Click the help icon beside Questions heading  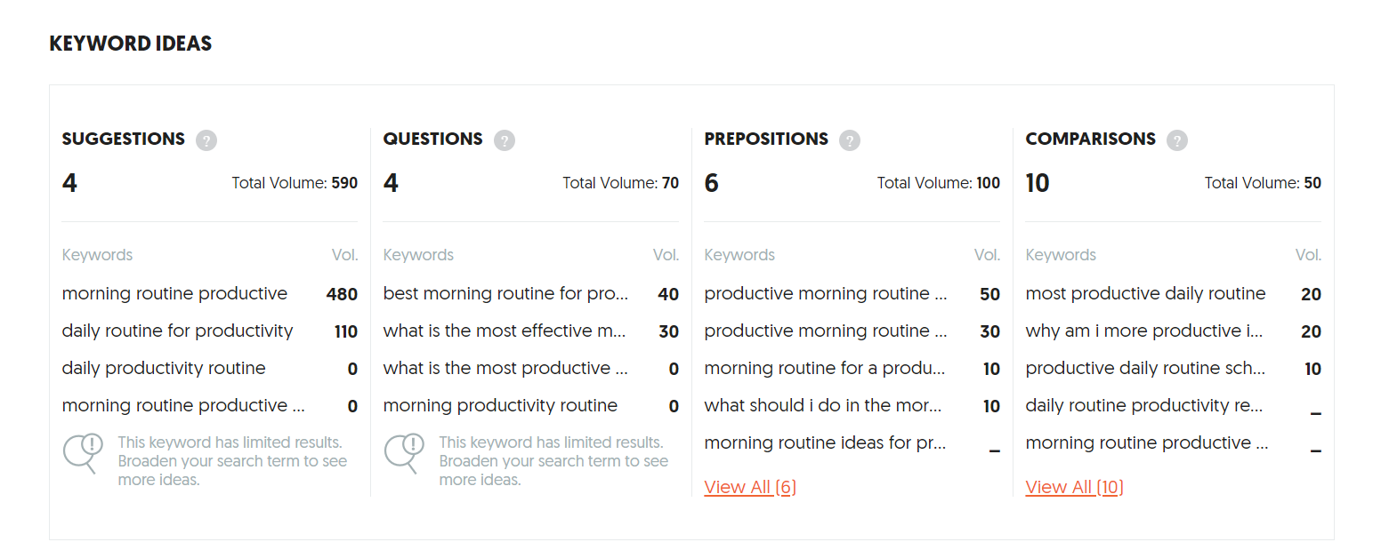point(505,140)
